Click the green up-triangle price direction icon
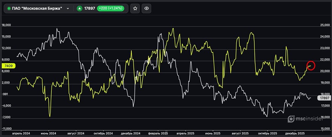 [x=80, y=9]
